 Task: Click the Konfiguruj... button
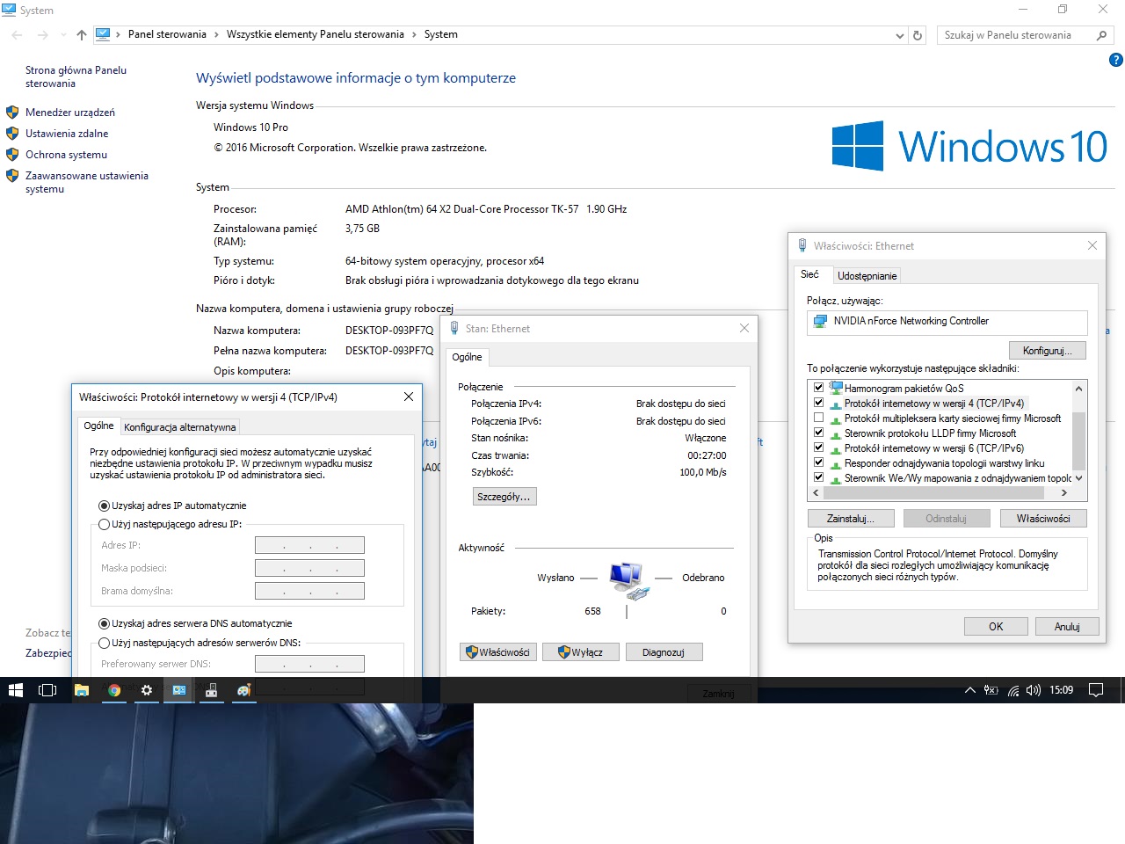pyautogui.click(x=1047, y=351)
